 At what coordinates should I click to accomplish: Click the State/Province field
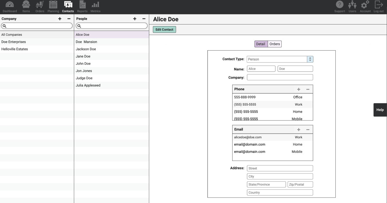[x=266, y=184]
